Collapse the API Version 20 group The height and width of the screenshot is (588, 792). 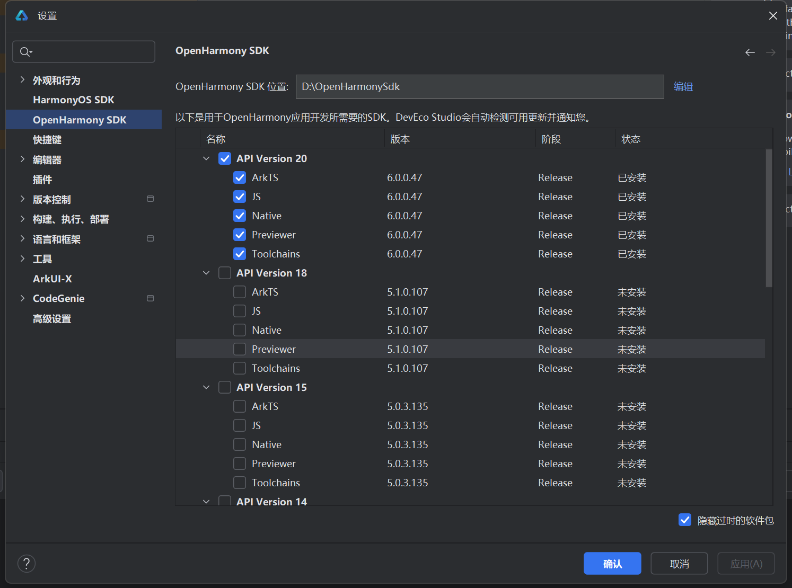pos(206,158)
